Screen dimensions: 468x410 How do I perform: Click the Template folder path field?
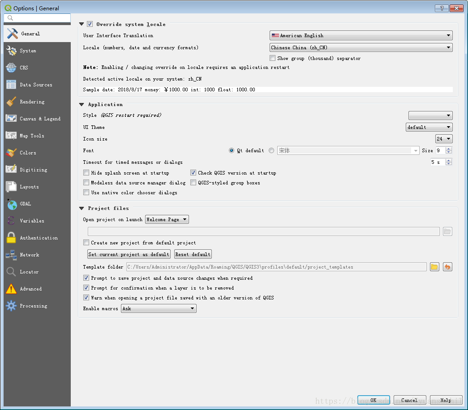coord(276,267)
